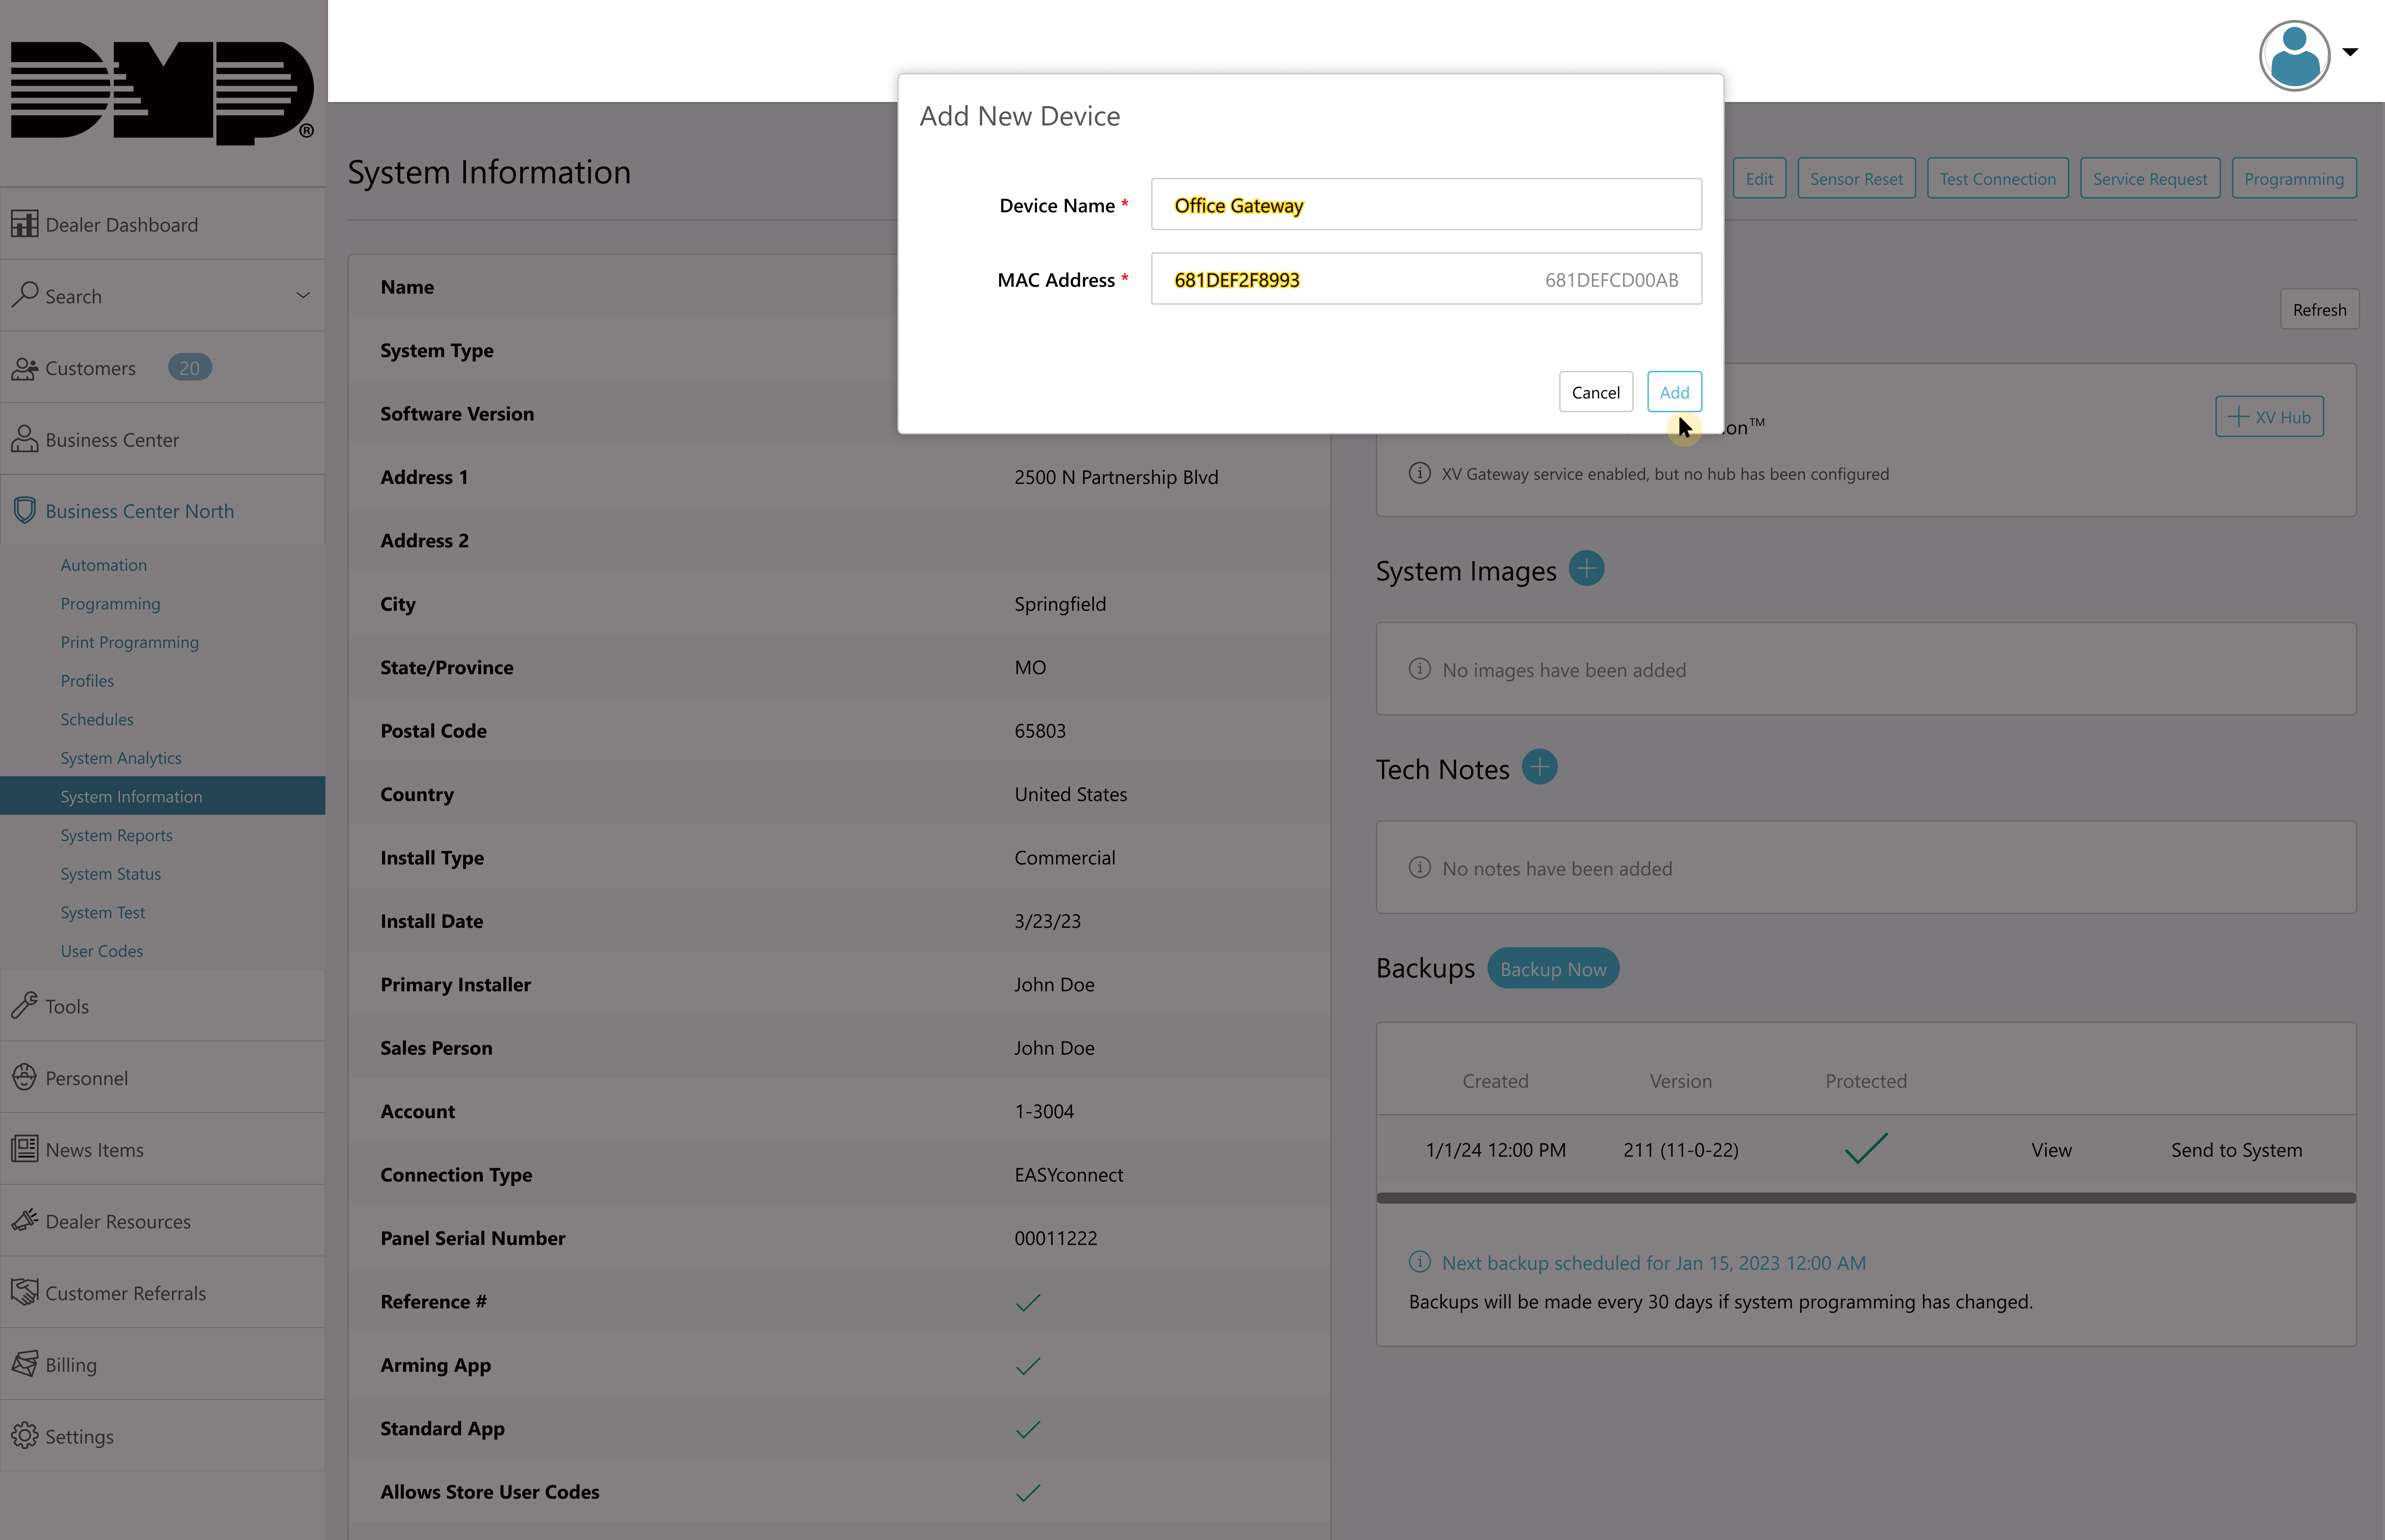Viewport: 2385px width, 1540px height.
Task: Click the Edit button
Action: coord(1759,178)
